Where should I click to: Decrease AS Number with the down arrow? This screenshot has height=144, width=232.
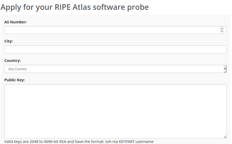(x=222, y=32)
